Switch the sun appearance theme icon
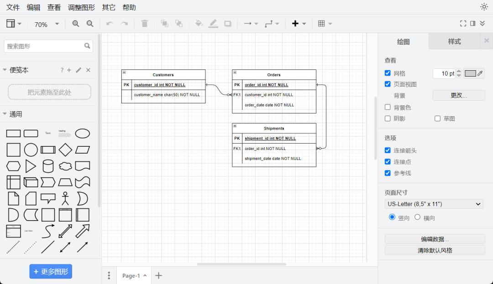This screenshot has width=493, height=284. [484, 7]
